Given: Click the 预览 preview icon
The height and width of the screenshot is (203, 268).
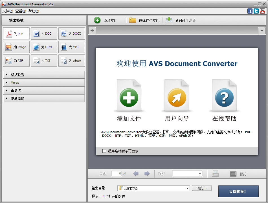Looking at the screenshot, I should pos(233,174).
